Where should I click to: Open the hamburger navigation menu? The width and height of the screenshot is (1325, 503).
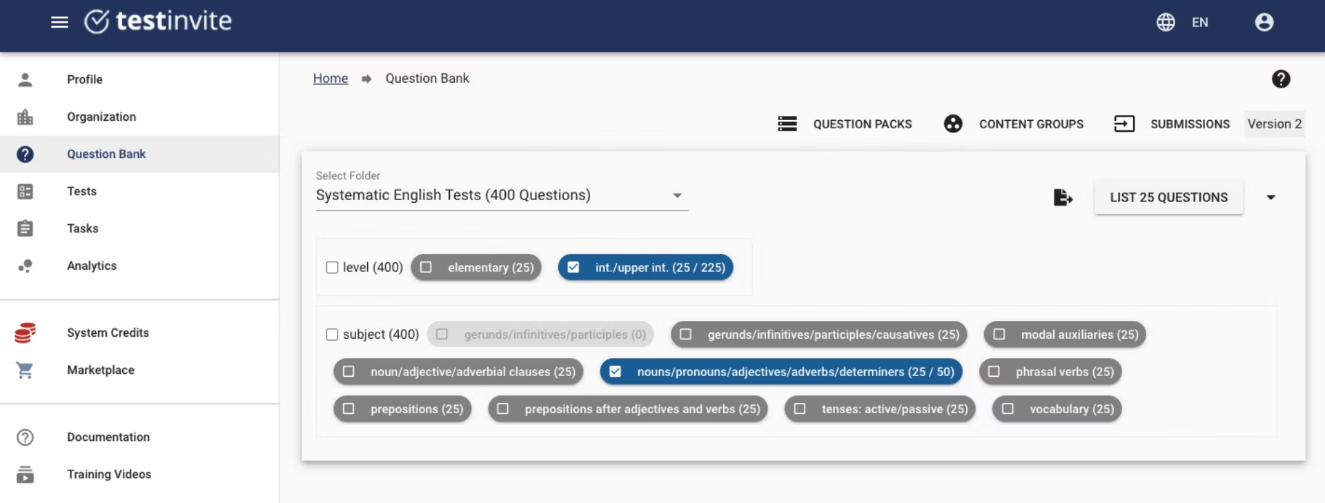coord(59,22)
